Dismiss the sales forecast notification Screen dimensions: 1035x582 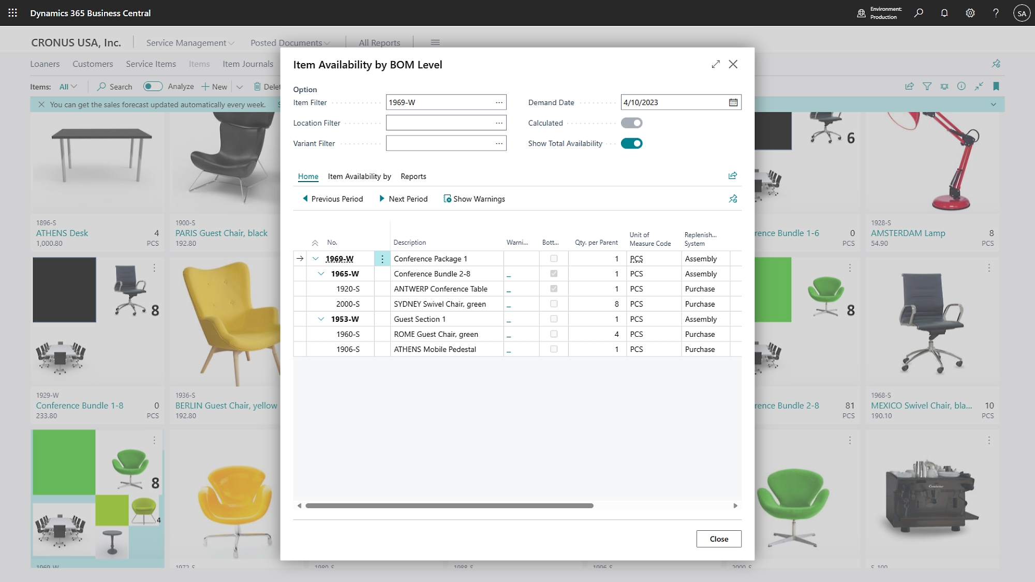pos(41,105)
